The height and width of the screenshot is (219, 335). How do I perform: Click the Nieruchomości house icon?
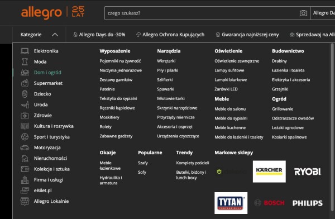25,158
